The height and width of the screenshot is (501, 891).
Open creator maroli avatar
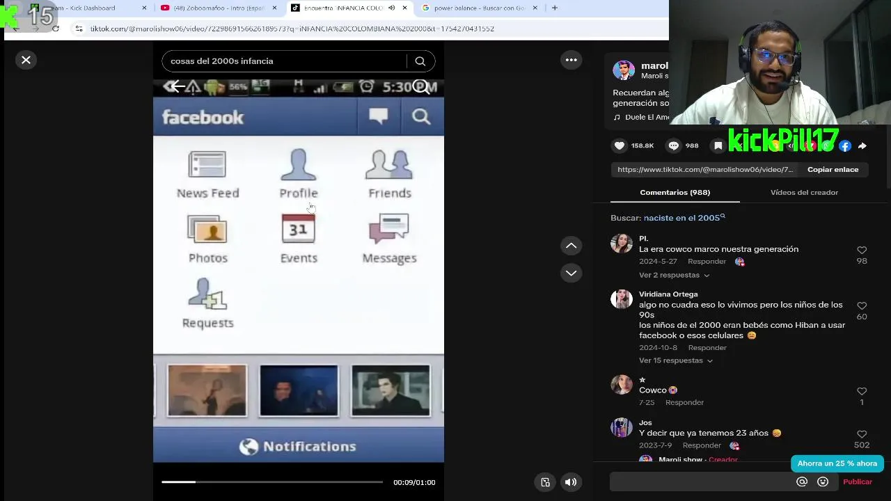[x=624, y=70]
